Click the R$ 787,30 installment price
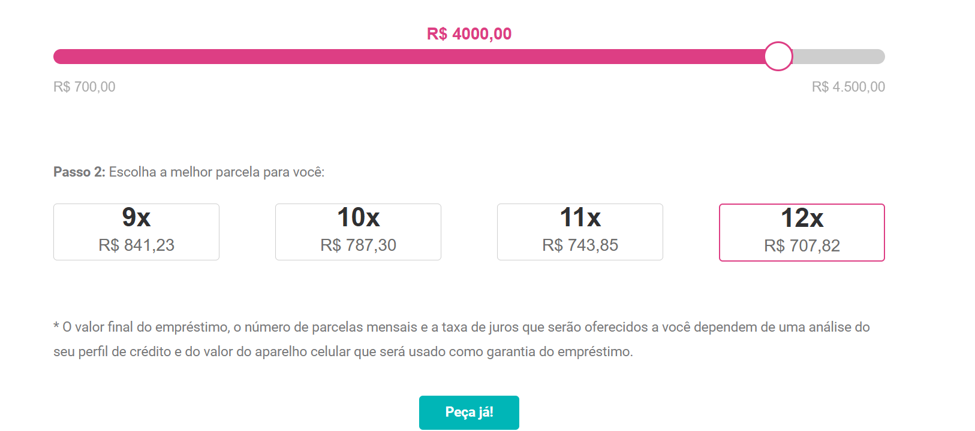 358,245
